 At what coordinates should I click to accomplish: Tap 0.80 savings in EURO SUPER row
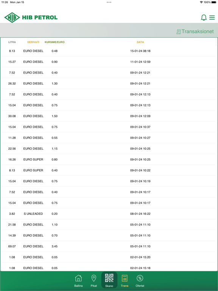pos(54,160)
